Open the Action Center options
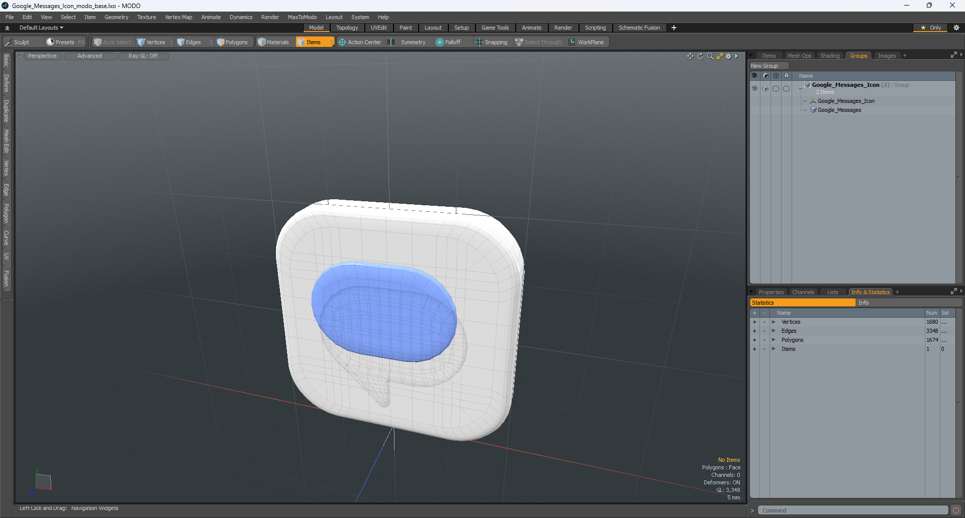Image resolution: width=965 pixels, height=518 pixels. pyautogui.click(x=360, y=42)
